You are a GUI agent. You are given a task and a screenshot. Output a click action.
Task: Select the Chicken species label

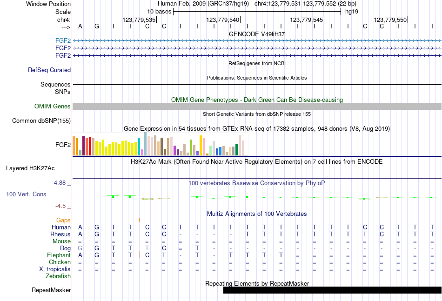(x=60, y=262)
